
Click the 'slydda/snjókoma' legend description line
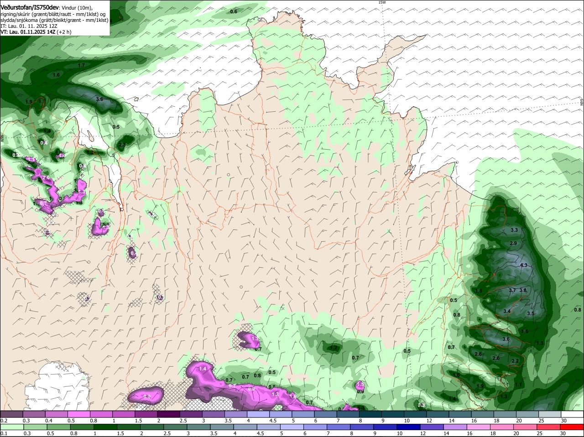(54, 20)
